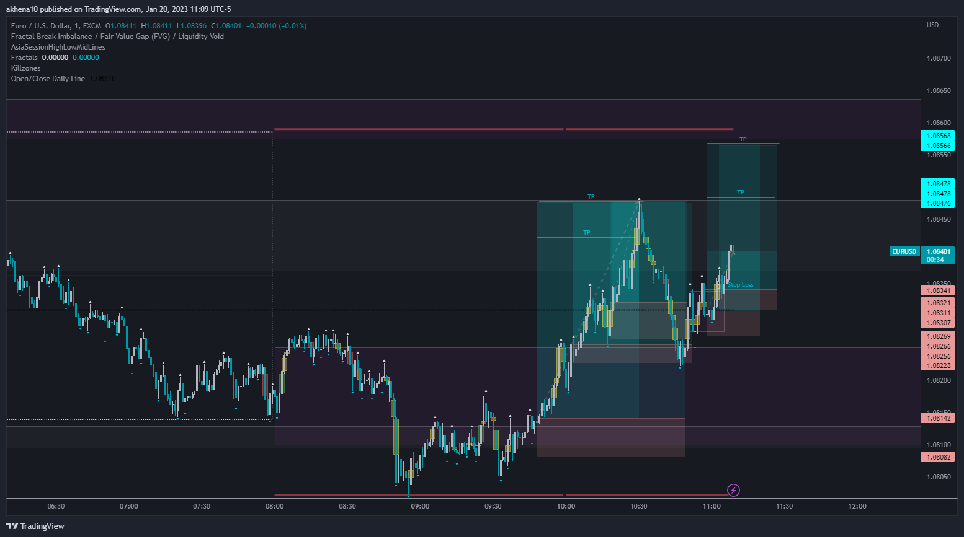Click the candle countdown timer 00:34

(x=935, y=260)
